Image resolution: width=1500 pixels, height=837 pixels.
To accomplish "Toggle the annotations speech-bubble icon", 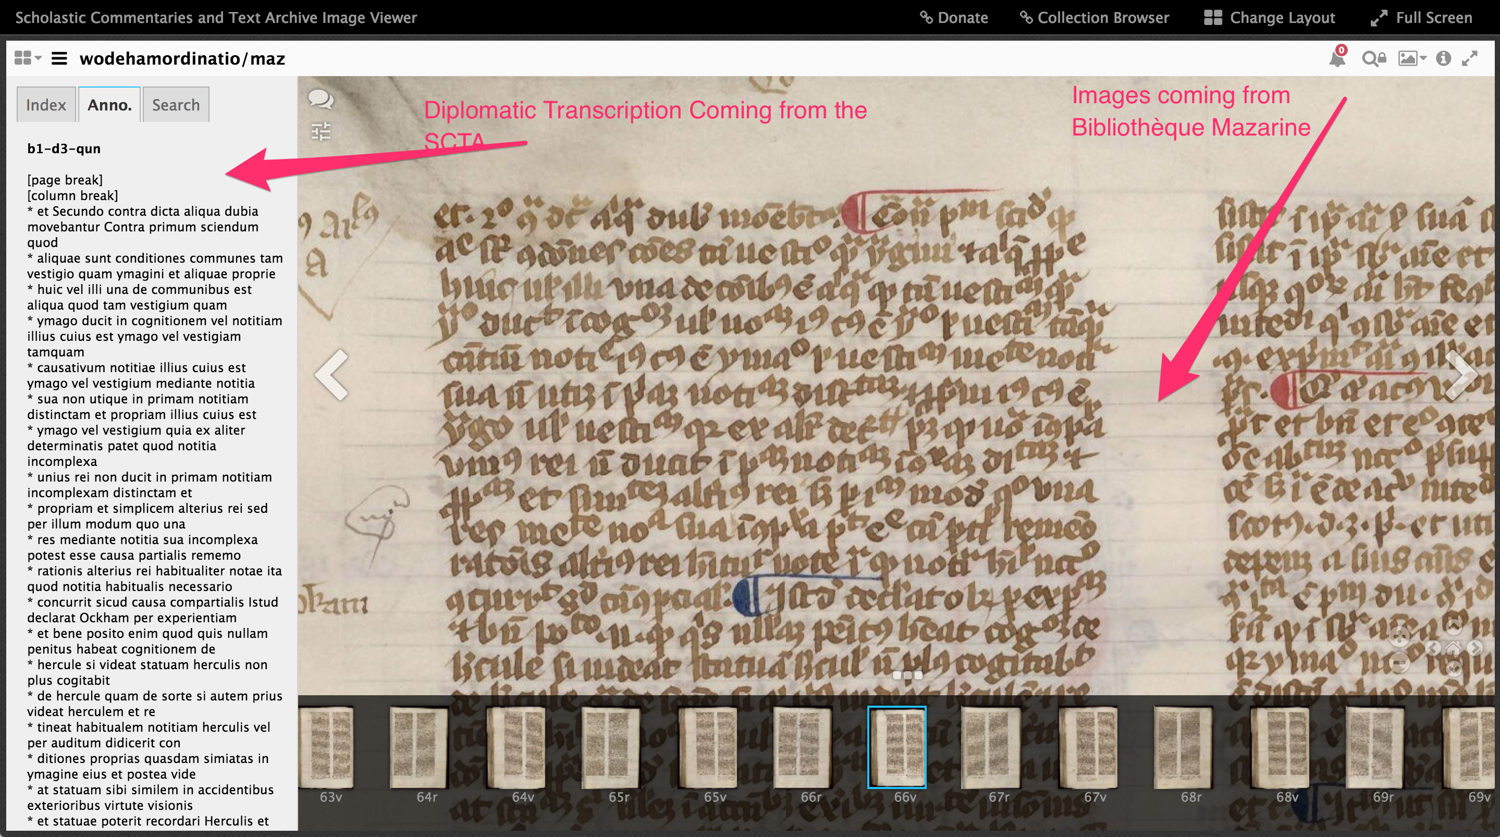I will point(320,100).
